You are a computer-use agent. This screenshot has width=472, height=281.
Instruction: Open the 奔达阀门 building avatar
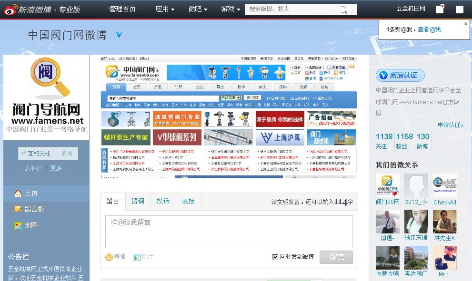416,258
